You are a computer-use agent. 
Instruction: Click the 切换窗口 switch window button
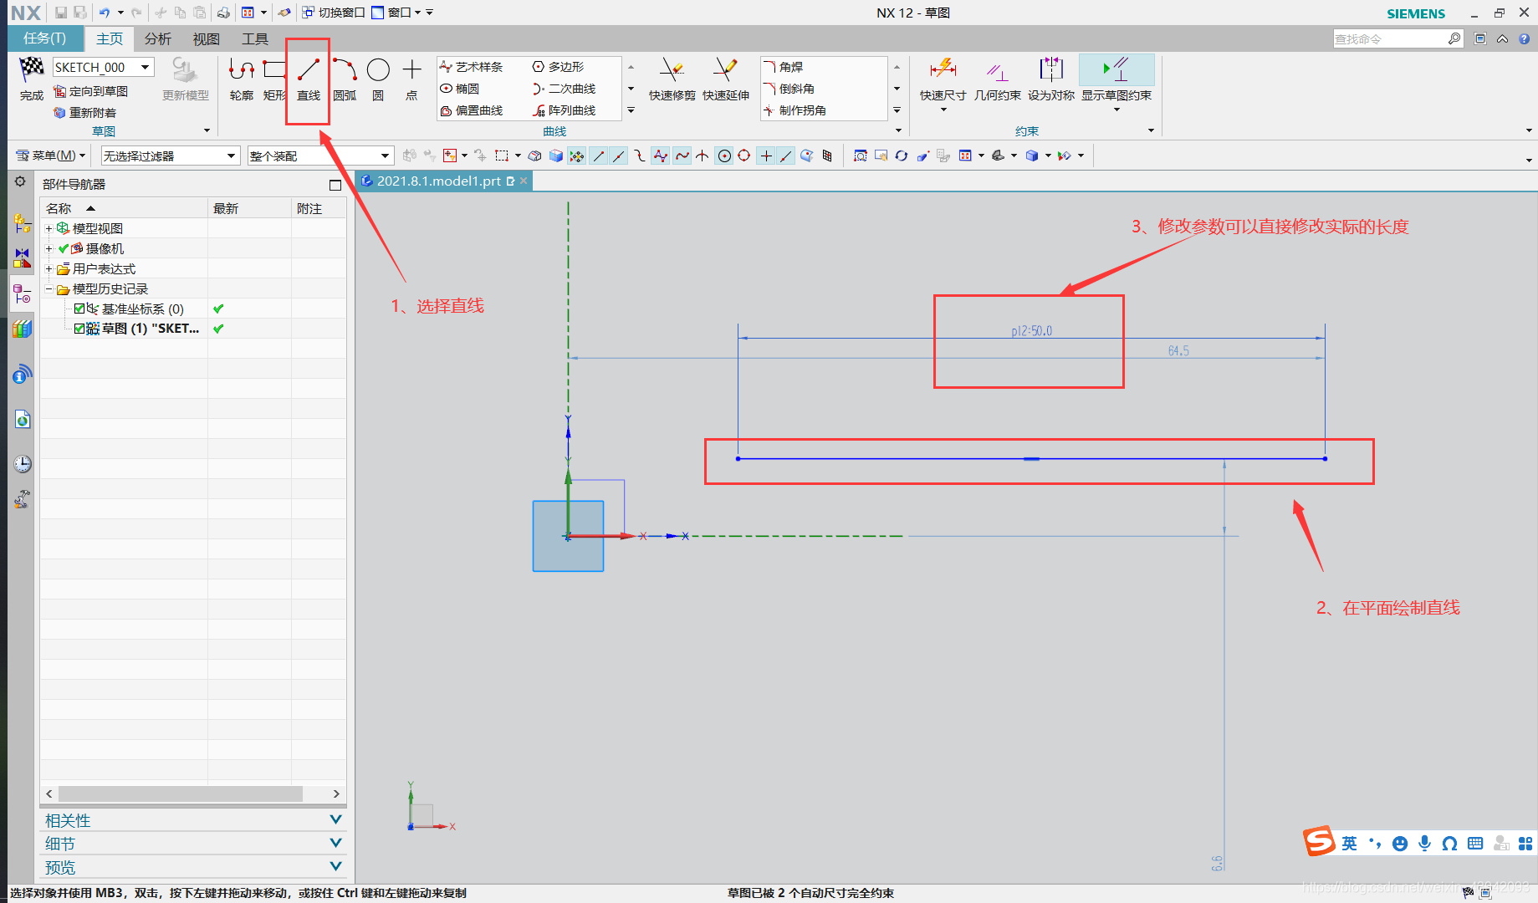(x=334, y=13)
